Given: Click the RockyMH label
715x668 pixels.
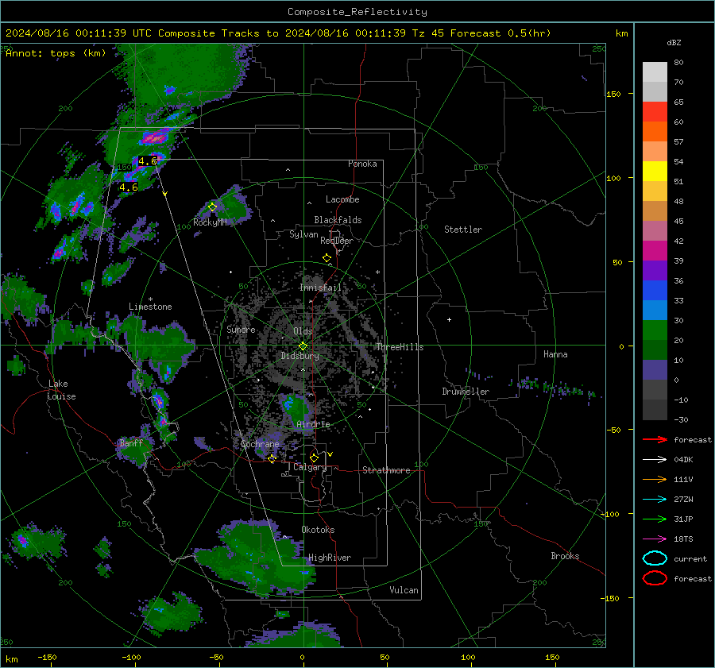Looking at the screenshot, I should (210, 222).
